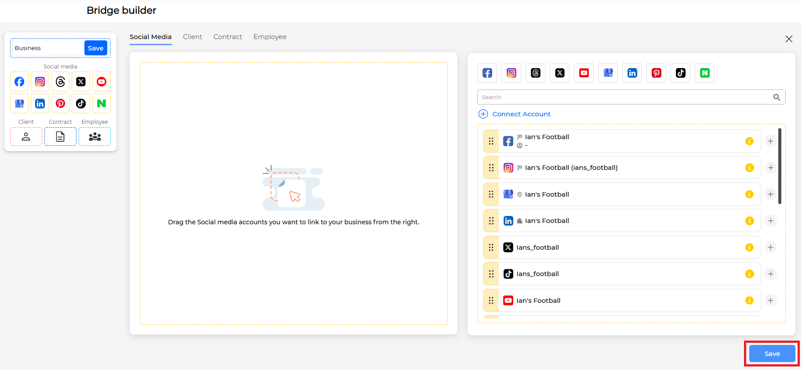Screen dimensions: 802x370
Task: Click the Connect Account link
Action: 515,114
